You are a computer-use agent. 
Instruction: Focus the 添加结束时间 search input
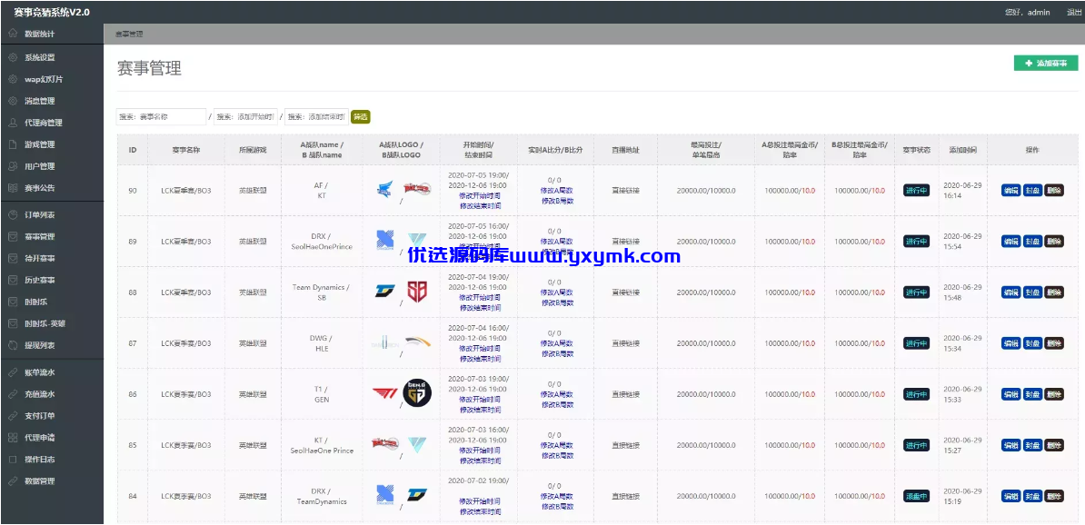point(316,117)
